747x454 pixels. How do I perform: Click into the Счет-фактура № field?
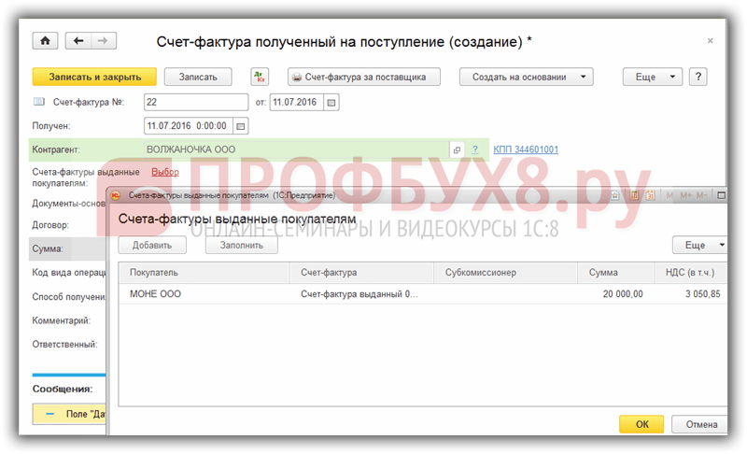(196, 103)
